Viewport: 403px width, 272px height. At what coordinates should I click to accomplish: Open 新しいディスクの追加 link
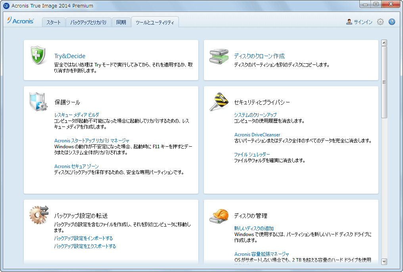click(x=254, y=228)
